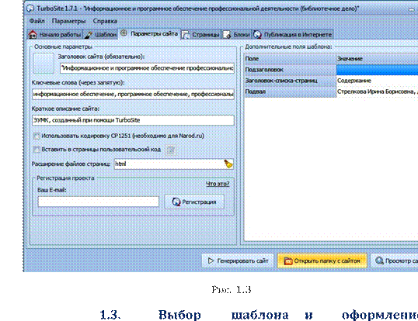Switch to the Шаблон tab
Viewport: 418px width, 321px height.
[100, 35]
